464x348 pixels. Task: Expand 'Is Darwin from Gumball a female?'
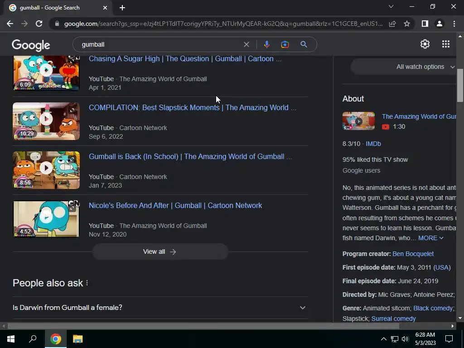(x=160, y=308)
